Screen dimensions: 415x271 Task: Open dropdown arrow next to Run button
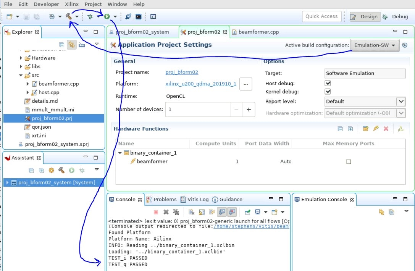(115, 16)
